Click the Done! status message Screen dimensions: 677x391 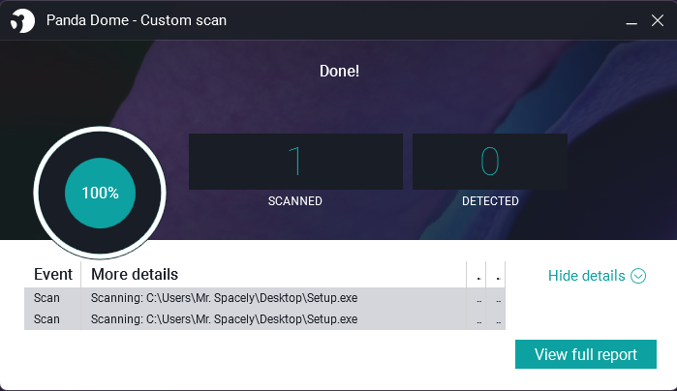[339, 71]
